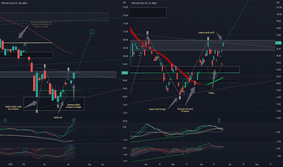Open the daily chart title SPDR S&P China ETF, 1D
Image resolution: width=283 pixels, height=167 pixels.
(x=144, y=3)
